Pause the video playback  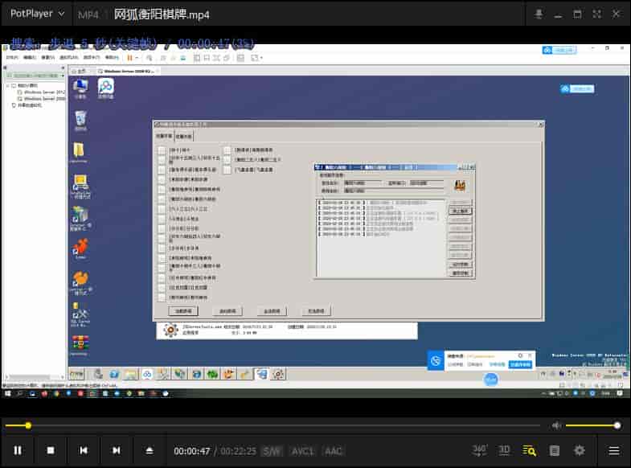[18, 450]
